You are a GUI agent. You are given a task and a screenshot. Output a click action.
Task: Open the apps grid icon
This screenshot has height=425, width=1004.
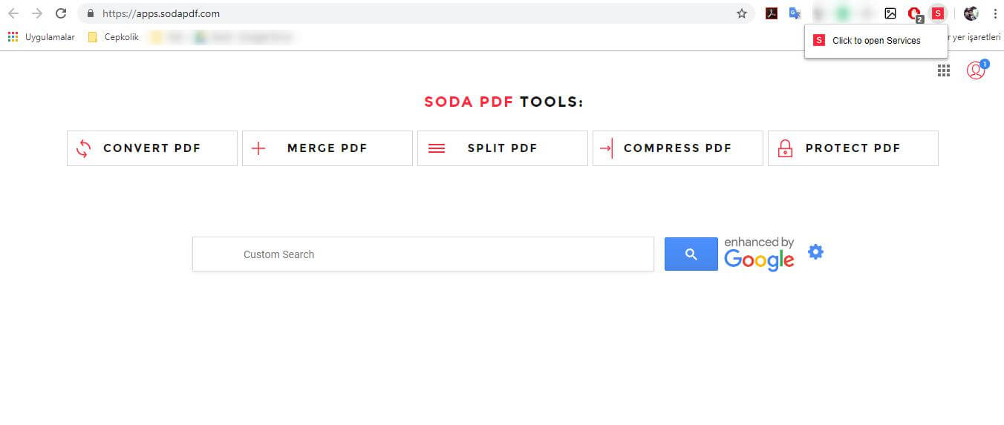tap(944, 70)
